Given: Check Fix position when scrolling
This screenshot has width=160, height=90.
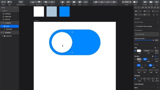Looking at the screenshot, I should click(135, 26).
